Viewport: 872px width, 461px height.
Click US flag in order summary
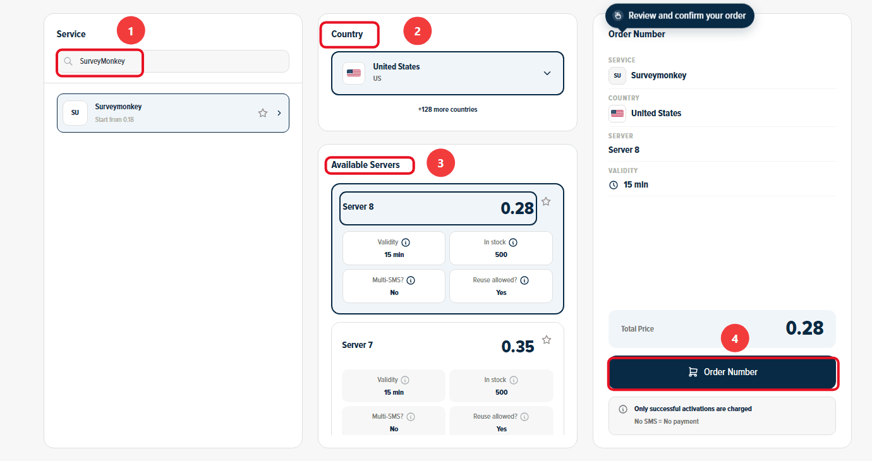tap(617, 113)
